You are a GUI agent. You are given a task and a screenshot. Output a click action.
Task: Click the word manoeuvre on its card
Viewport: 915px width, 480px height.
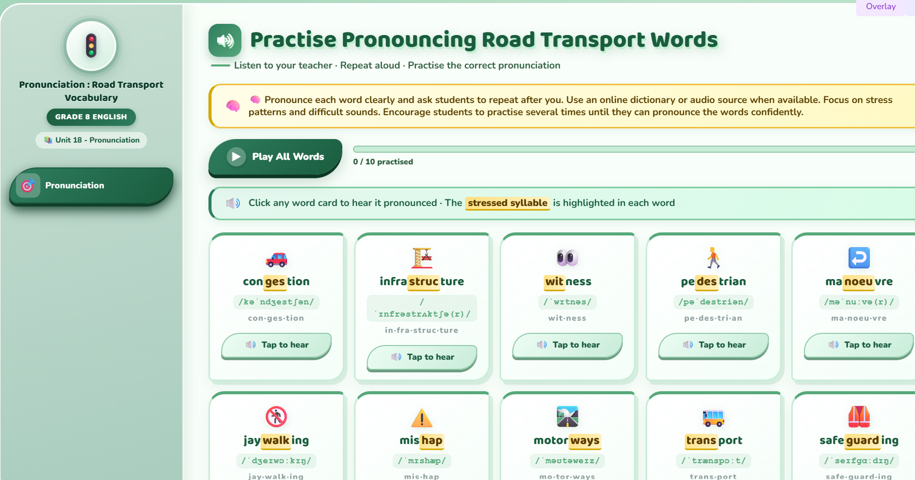coord(859,282)
